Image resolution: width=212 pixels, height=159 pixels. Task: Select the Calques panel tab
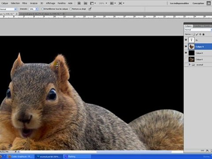[x=188, y=26]
